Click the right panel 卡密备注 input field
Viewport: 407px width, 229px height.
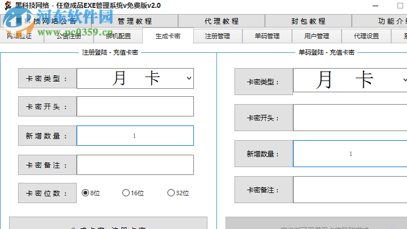click(350, 190)
